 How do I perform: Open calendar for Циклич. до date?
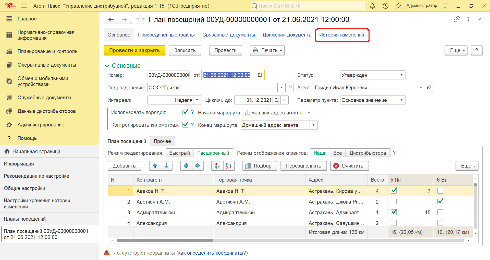277,100
